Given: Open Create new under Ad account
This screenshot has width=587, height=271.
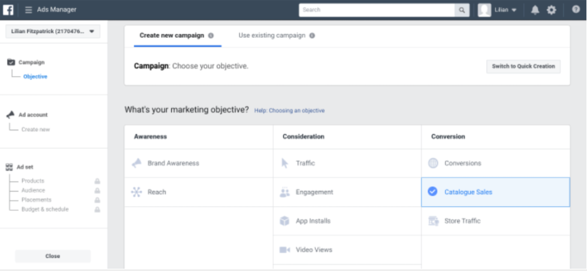Looking at the screenshot, I should tap(36, 130).
